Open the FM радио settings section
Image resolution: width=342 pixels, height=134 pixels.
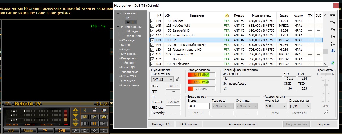coord(133,31)
